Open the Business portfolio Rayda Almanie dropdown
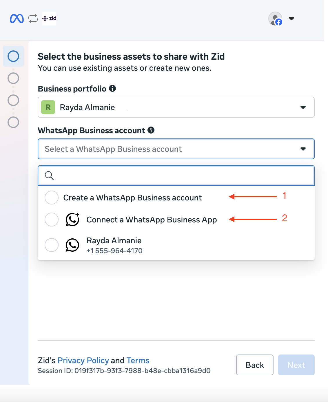 click(x=176, y=107)
